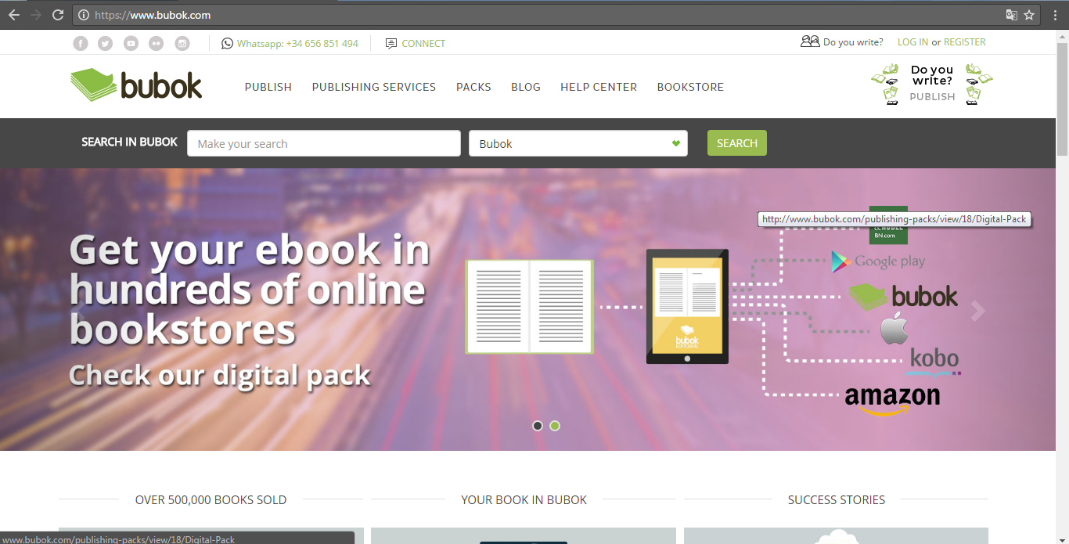
Task: Go to the BLOG menu item
Action: coord(526,87)
